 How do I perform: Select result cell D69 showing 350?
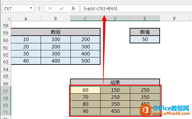pos(115,104)
